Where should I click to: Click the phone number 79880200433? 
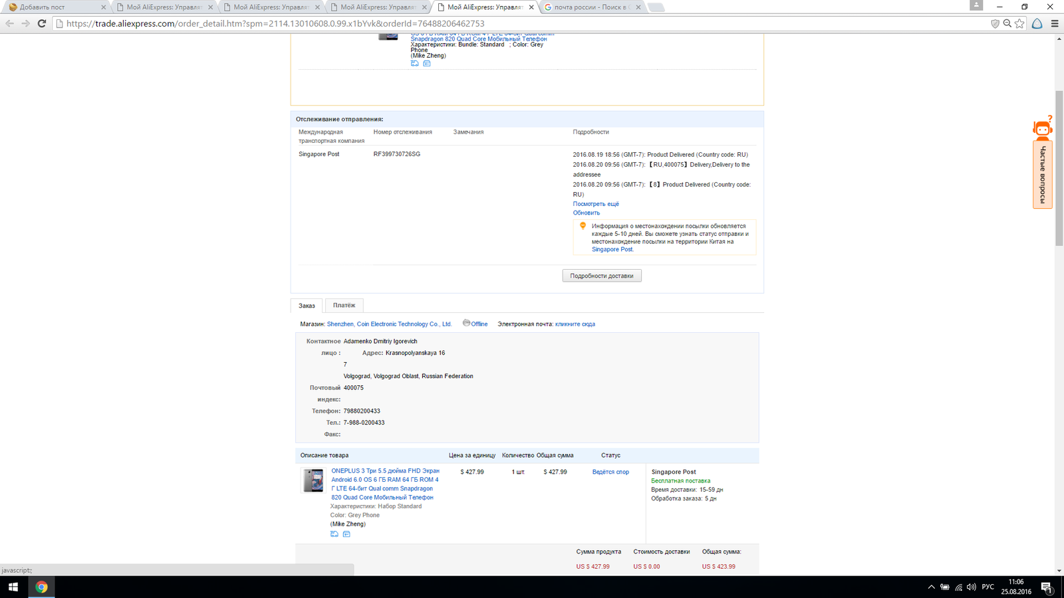[362, 411]
